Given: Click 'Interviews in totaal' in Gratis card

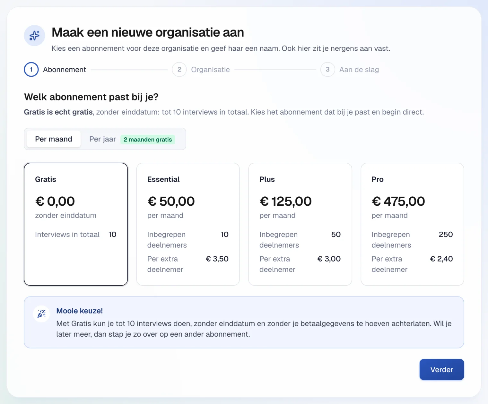Looking at the screenshot, I should (67, 235).
